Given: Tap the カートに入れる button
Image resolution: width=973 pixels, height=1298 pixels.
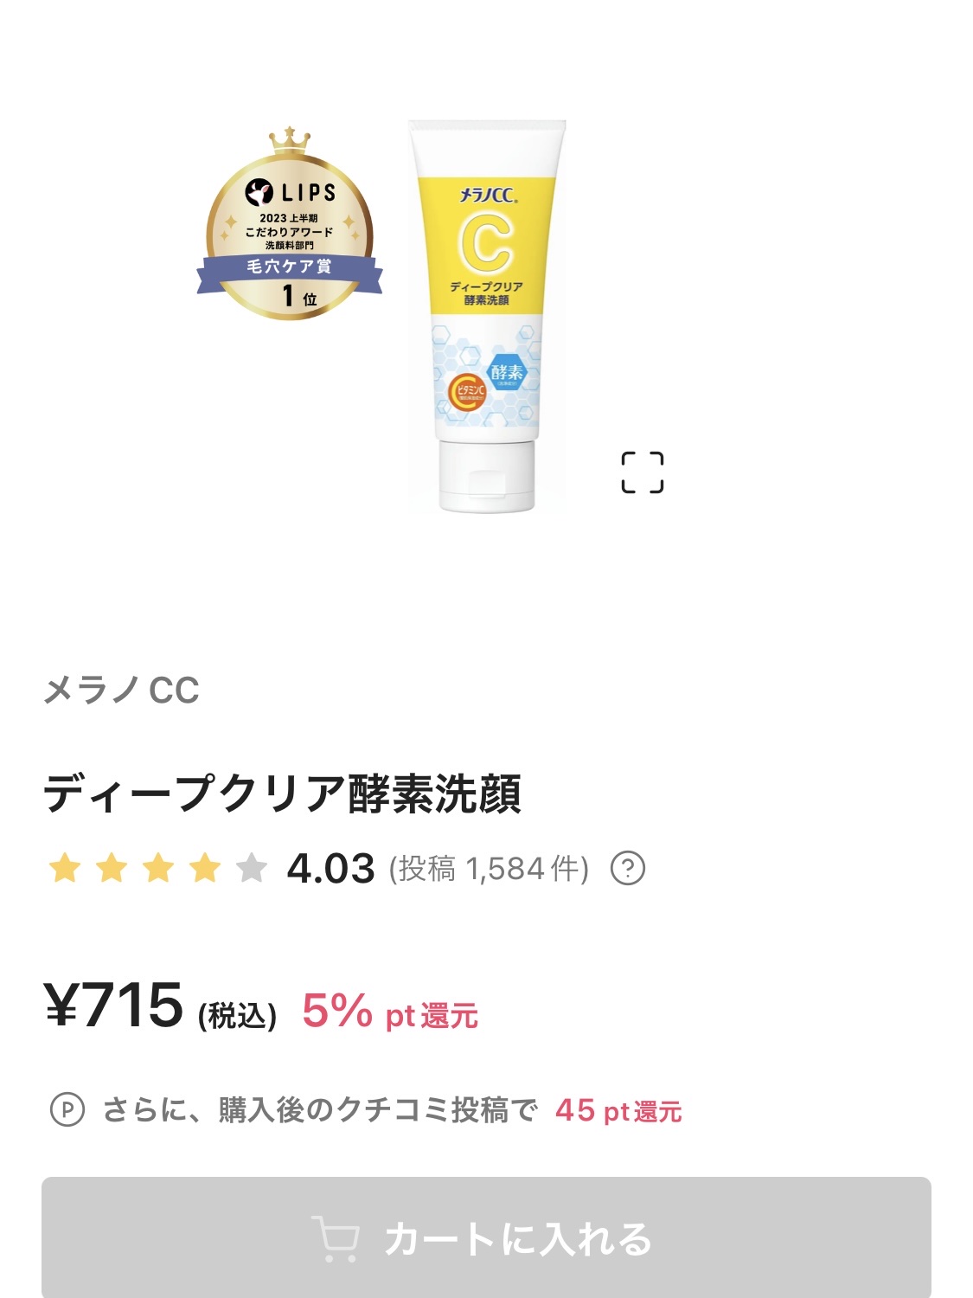Looking at the screenshot, I should click(486, 1237).
